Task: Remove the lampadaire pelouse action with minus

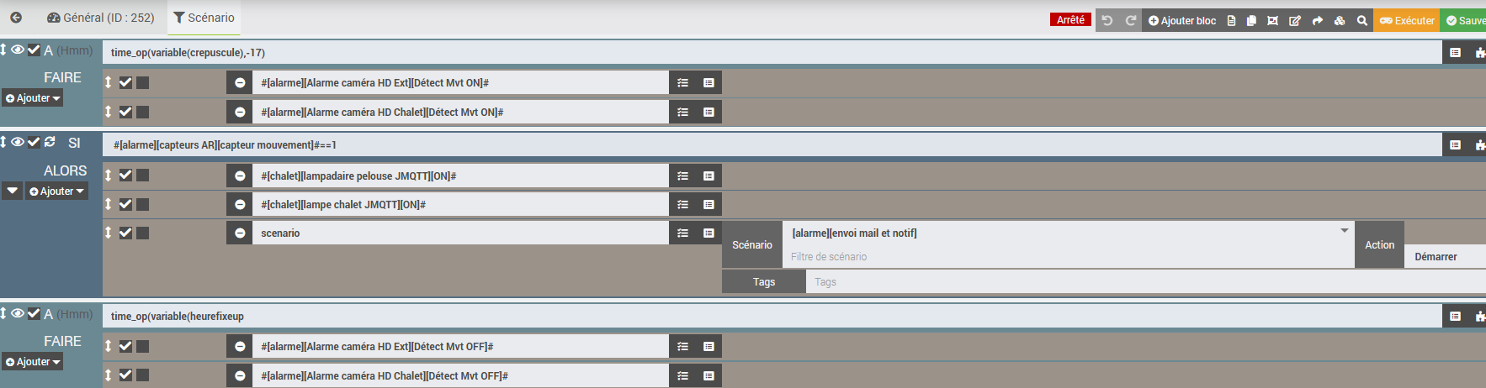Action: (x=240, y=176)
